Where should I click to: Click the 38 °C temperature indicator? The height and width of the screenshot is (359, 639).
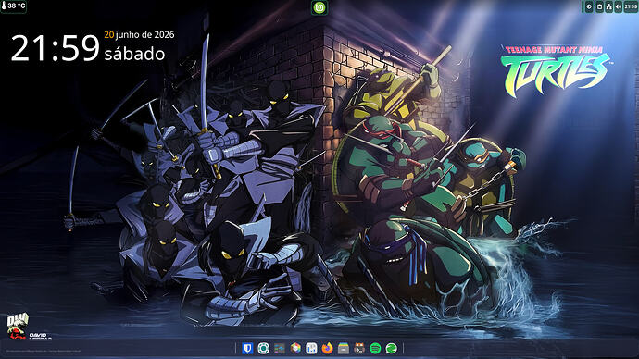(x=14, y=6)
